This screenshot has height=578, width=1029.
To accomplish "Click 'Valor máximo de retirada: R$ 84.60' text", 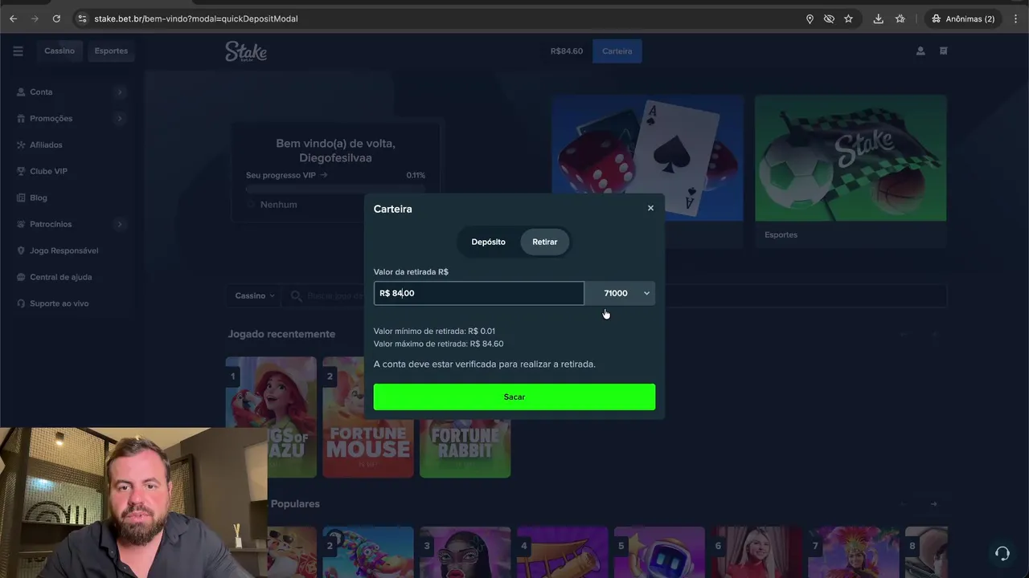I will click(439, 344).
